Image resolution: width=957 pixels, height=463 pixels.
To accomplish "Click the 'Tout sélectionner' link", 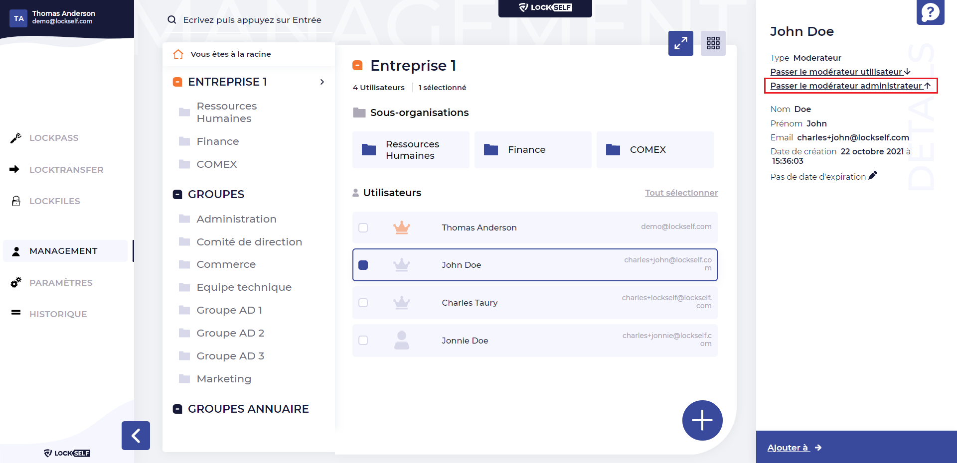I will point(681,193).
